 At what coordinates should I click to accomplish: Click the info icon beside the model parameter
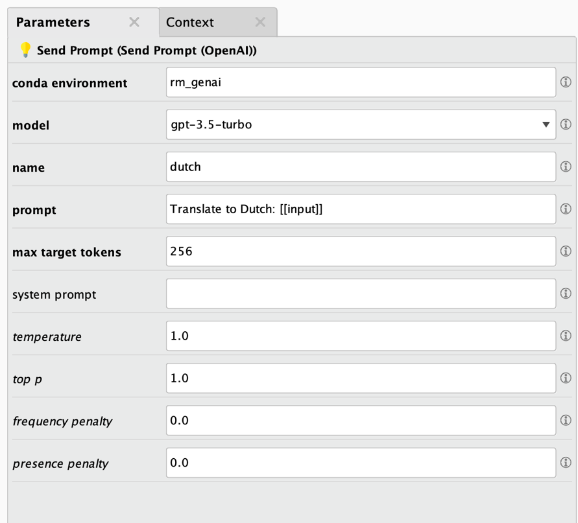(566, 125)
